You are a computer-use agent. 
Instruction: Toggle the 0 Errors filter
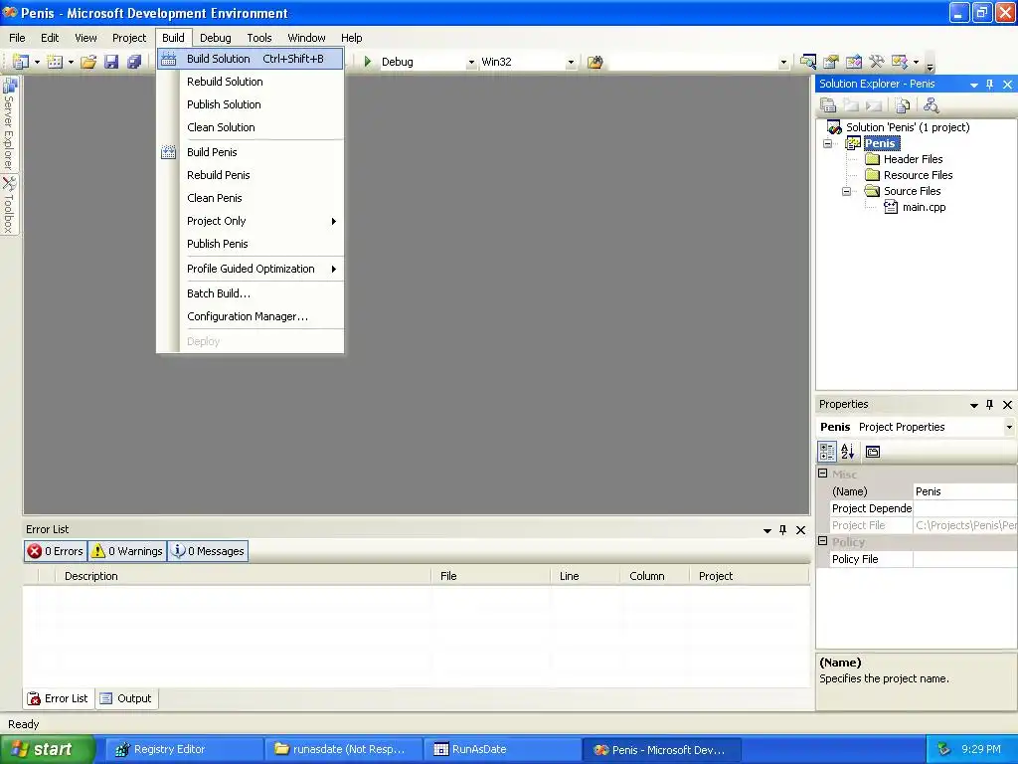coord(56,551)
